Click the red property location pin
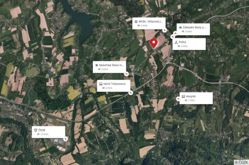 tap(154, 43)
